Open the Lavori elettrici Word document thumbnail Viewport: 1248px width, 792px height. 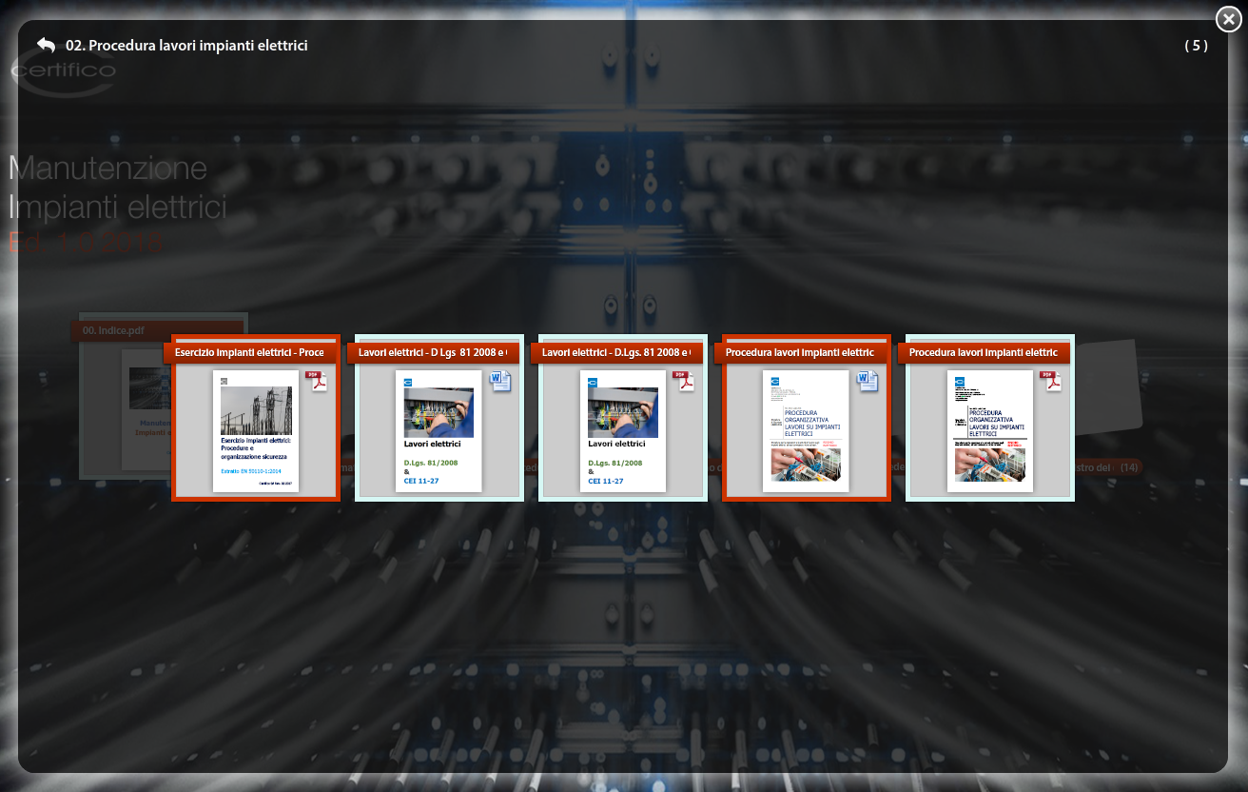(439, 431)
